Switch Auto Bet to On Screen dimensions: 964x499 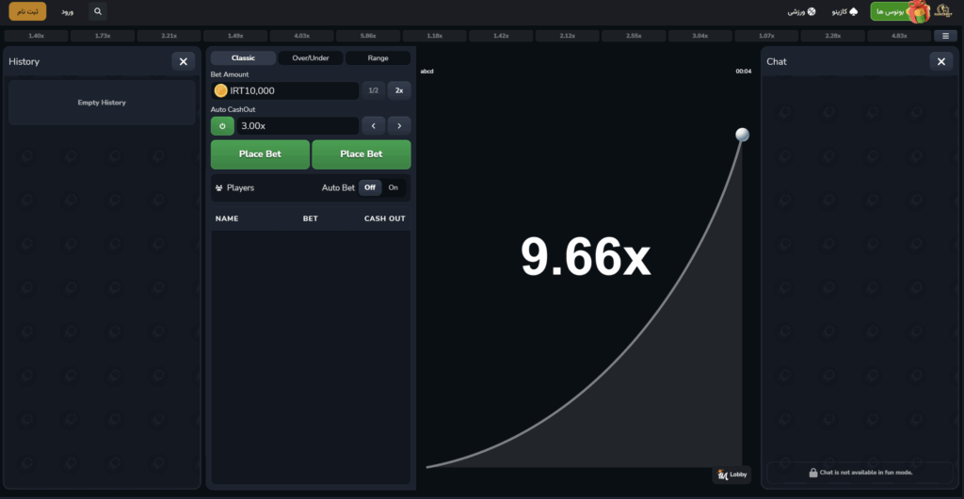pos(394,187)
